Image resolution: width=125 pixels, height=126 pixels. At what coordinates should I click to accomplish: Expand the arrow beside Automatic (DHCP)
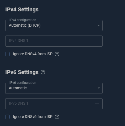[x=99, y=25]
